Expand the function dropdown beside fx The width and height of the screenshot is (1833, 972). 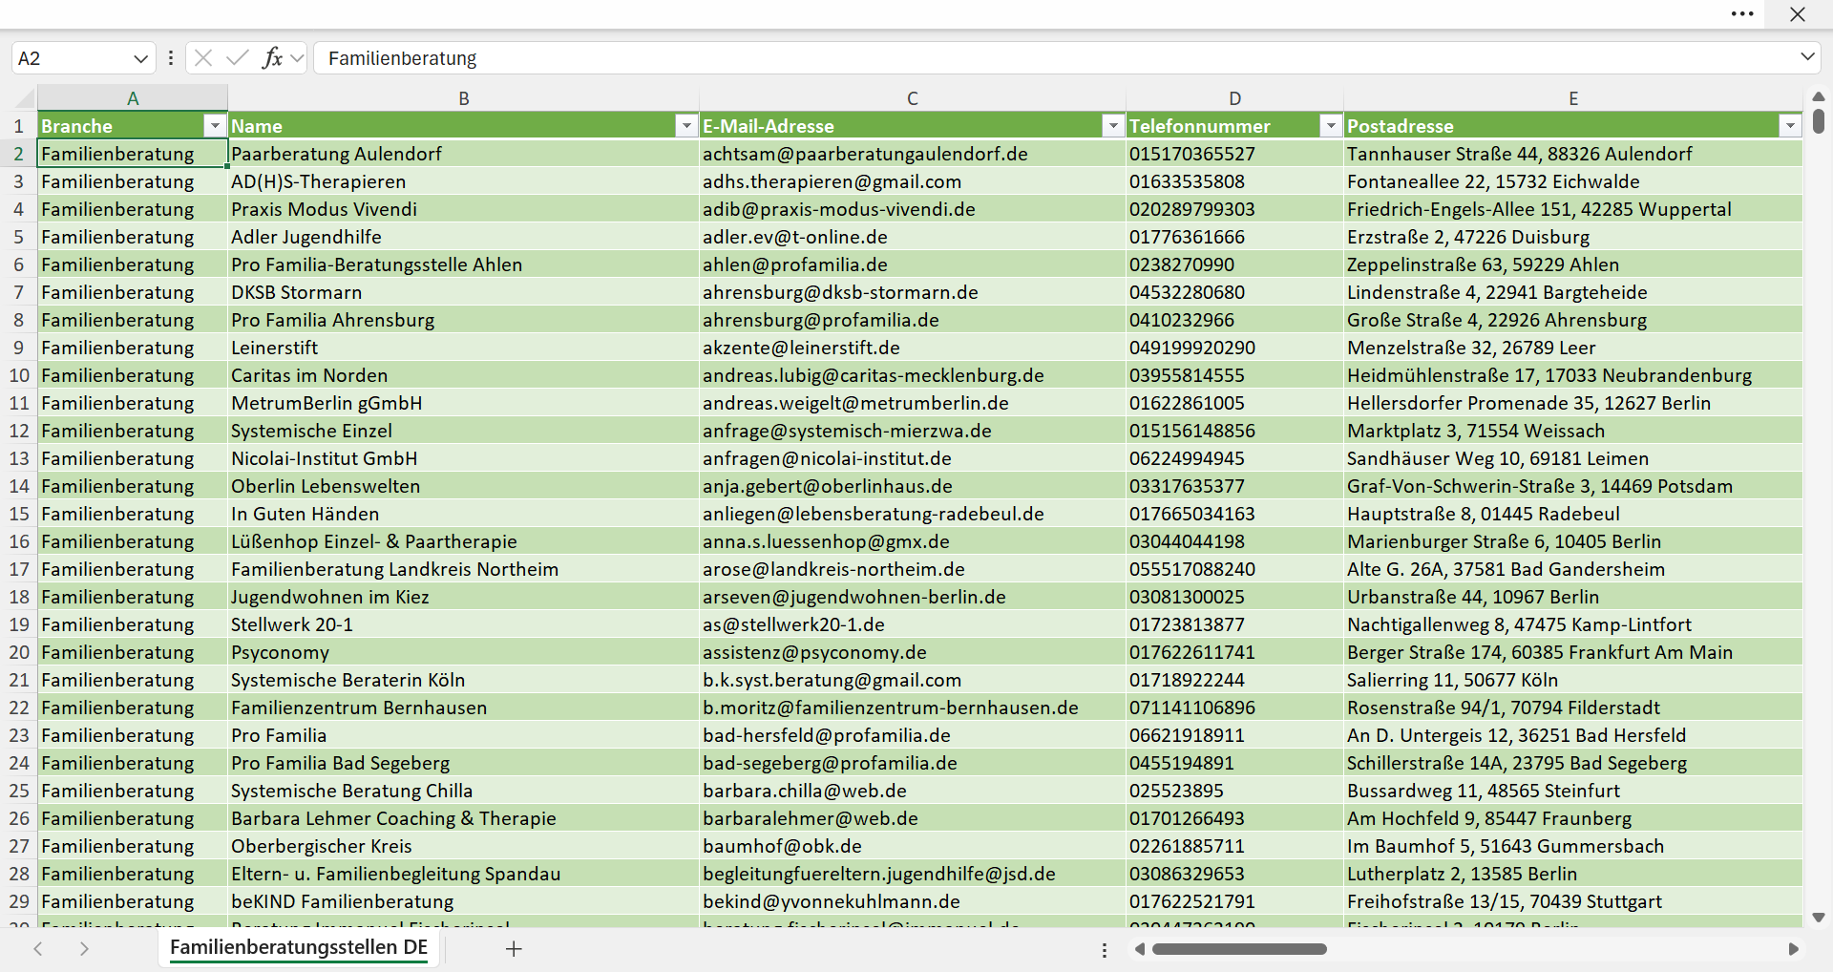pos(297,58)
